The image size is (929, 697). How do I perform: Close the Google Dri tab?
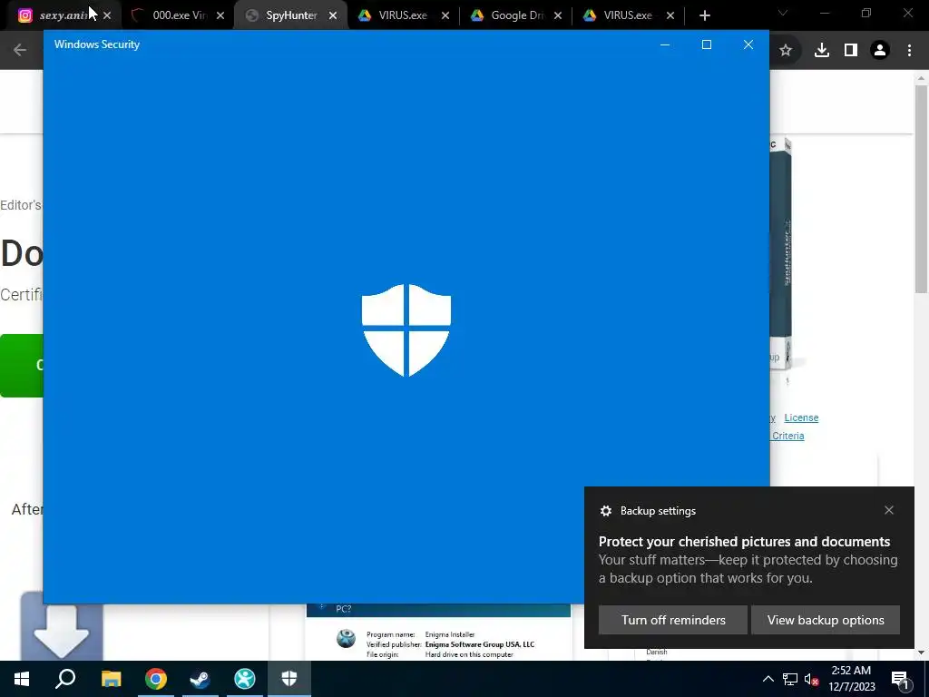[558, 15]
